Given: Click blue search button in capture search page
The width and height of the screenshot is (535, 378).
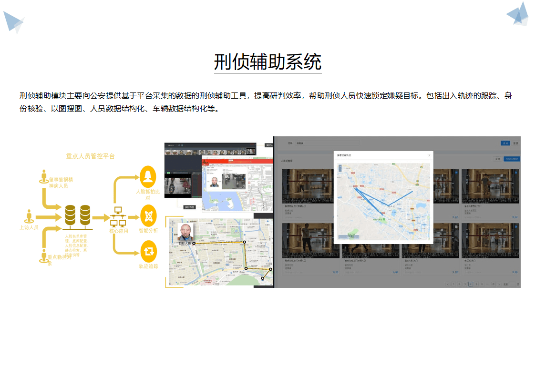Looking at the screenshot, I should click(505, 143).
